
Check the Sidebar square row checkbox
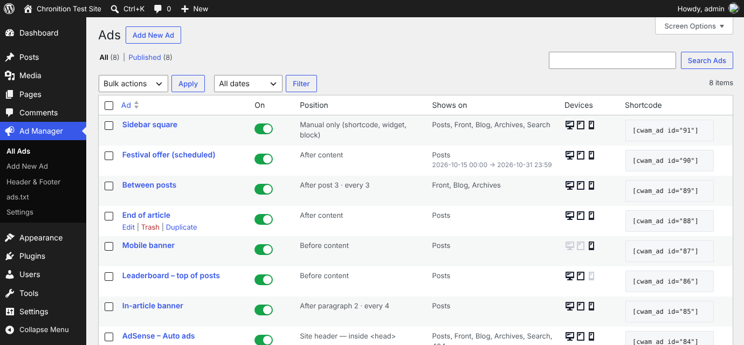tap(109, 126)
